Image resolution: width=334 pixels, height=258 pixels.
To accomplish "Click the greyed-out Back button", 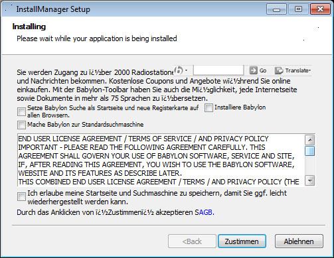I will pyautogui.click(x=192, y=241).
